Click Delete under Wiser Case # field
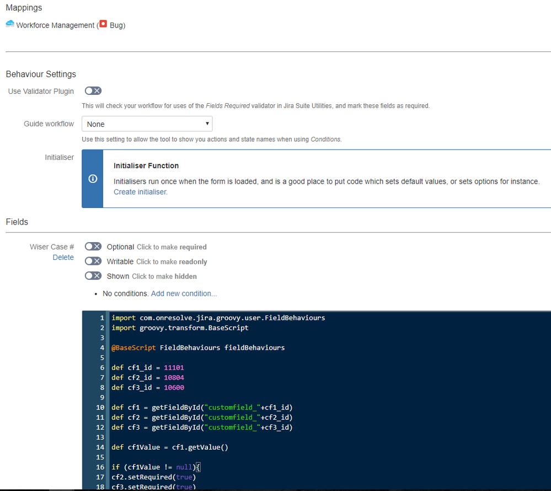551x491 pixels. coord(63,258)
